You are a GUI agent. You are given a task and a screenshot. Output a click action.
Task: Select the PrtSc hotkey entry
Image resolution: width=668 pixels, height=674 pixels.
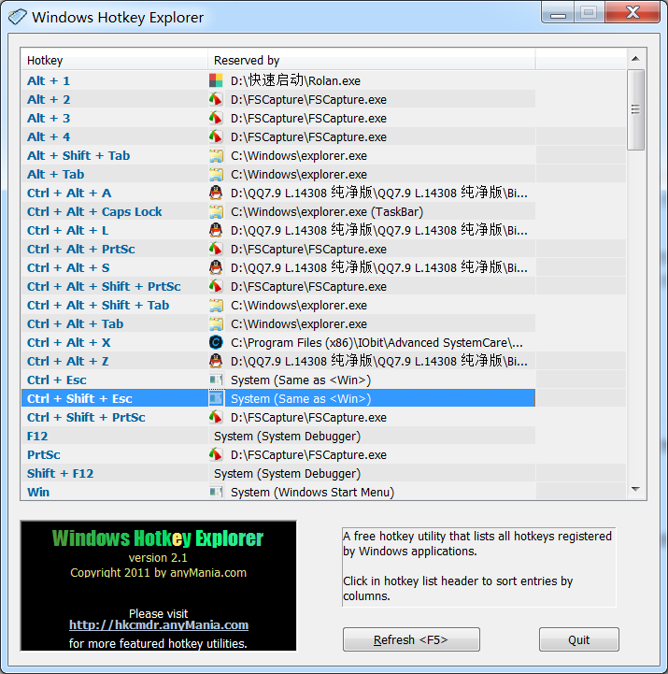pyautogui.click(x=278, y=454)
